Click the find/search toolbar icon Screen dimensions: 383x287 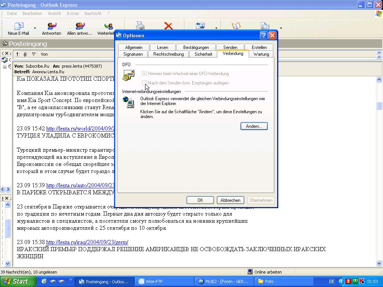tap(265, 26)
